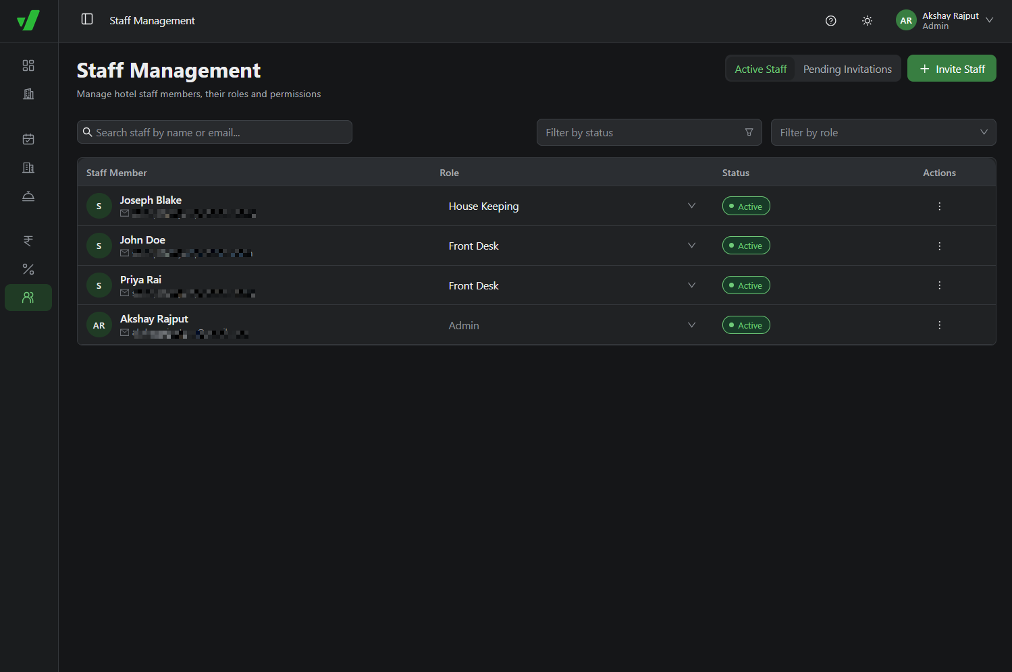Viewport: 1012px width, 672px height.
Task: Switch to the Active Staff tab
Action: point(761,69)
